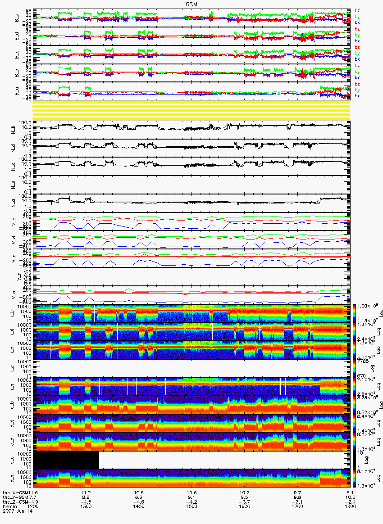Click the bx legend label of B_c panel
This screenshot has height=524, width=383.
click(357, 59)
